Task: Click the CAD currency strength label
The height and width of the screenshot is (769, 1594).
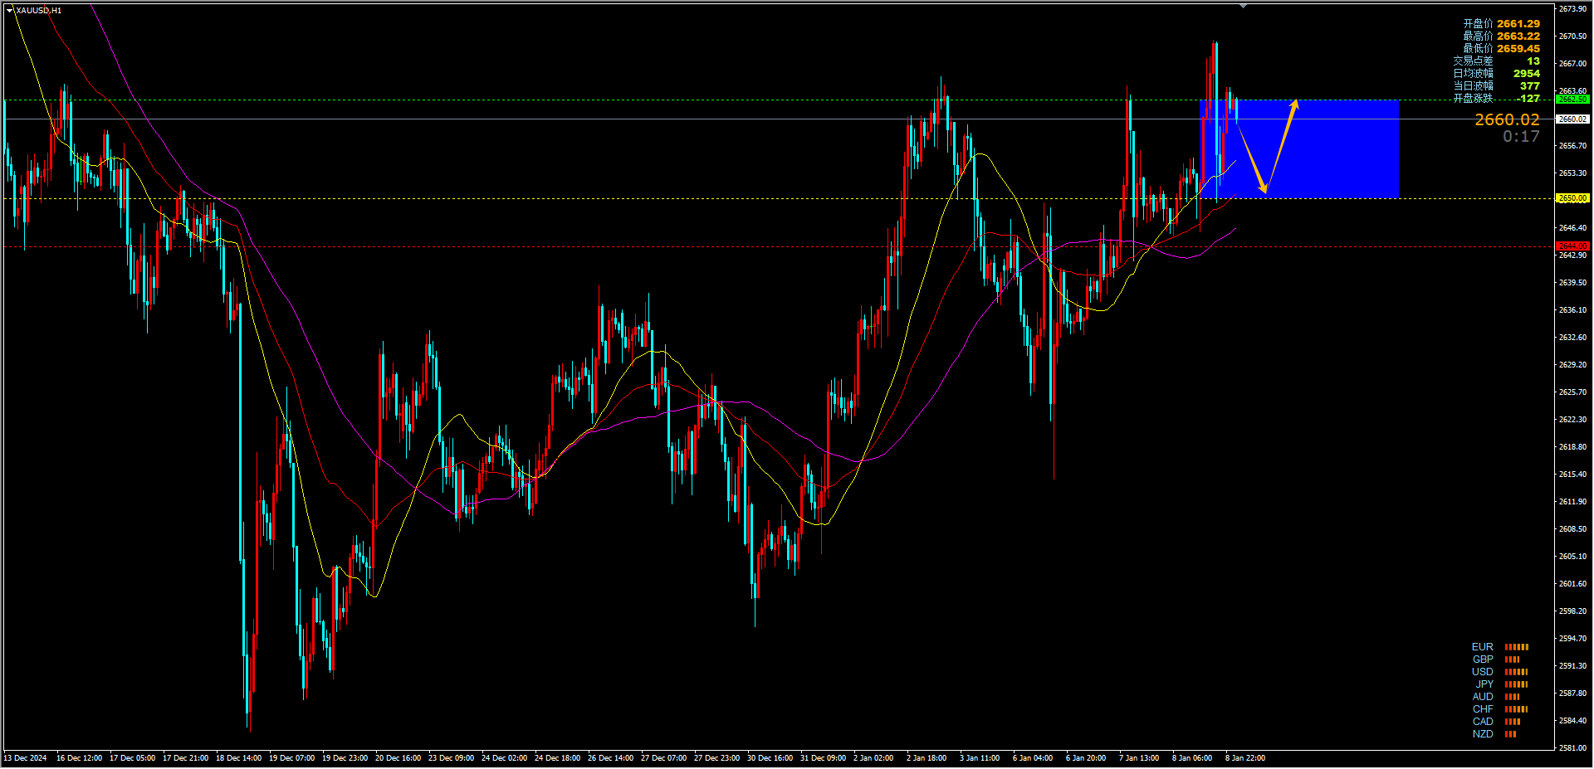Action: (1483, 722)
